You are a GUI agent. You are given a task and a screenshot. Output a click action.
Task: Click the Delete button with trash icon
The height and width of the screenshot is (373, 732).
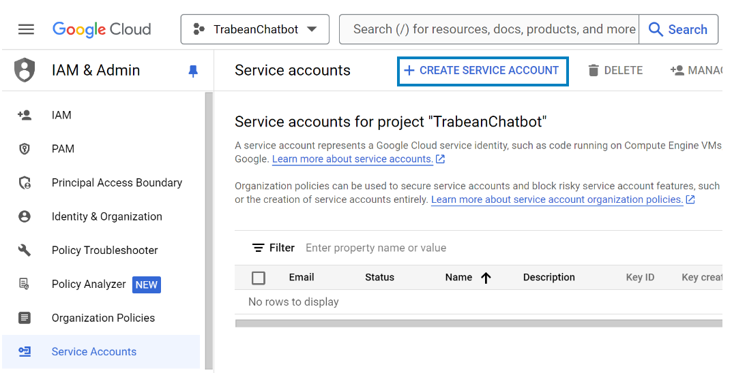pos(615,71)
